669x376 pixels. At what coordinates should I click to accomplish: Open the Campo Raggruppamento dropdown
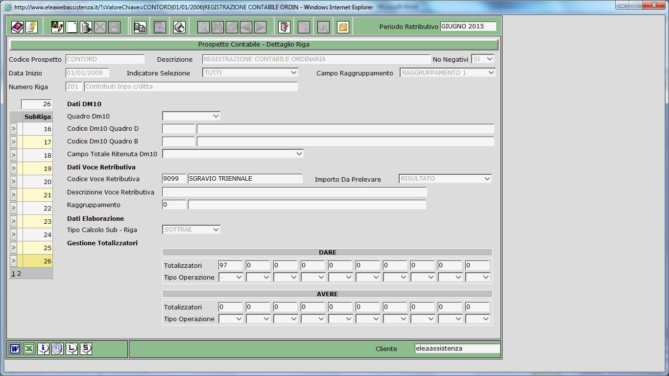click(x=448, y=73)
